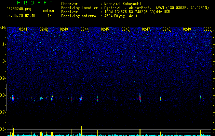This screenshot has height=136, width=215.
Task: Click the 0241 time marker
Action: (x=23, y=29)
